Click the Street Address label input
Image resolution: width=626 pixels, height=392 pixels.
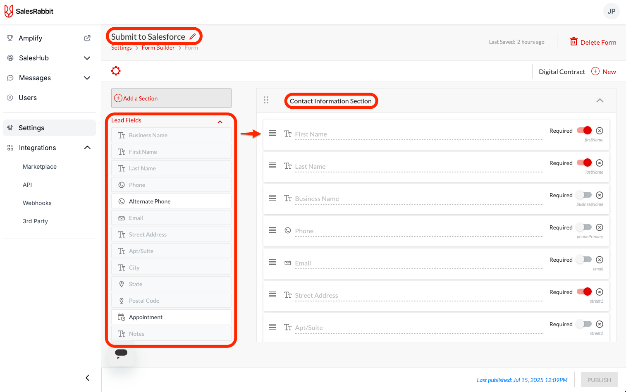[x=419, y=296]
